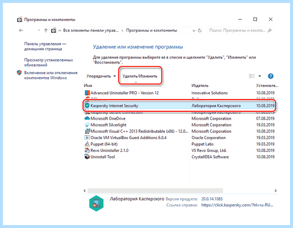Select Revo Uninstaller 2.1.0 entry

(x=179, y=150)
